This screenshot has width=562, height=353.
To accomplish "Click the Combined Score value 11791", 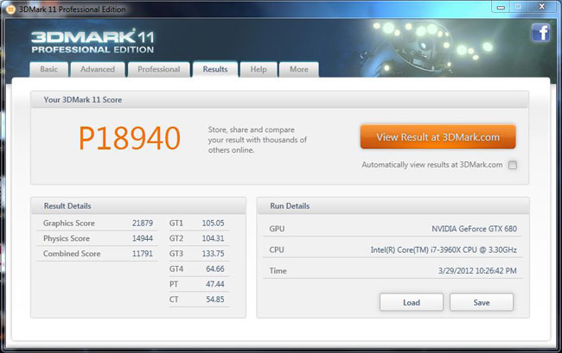I will 143,254.
